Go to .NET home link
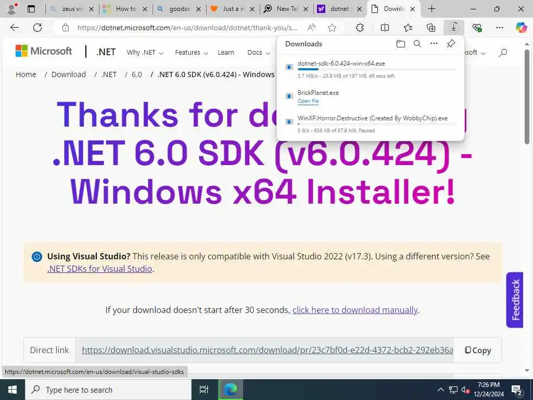Image resolution: width=533 pixels, height=400 pixels. tap(106, 52)
